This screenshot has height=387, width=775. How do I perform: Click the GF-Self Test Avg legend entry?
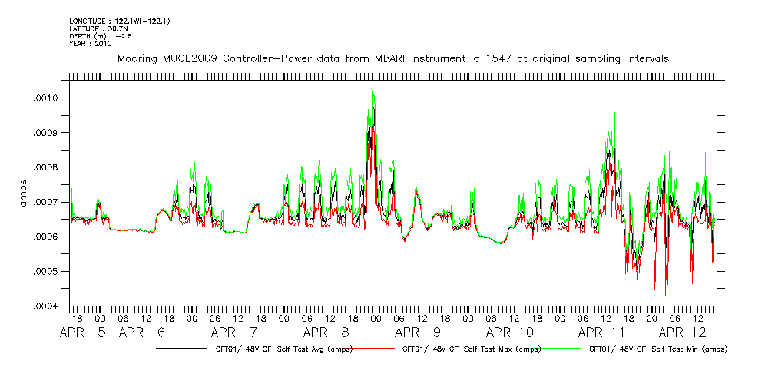[x=277, y=349]
